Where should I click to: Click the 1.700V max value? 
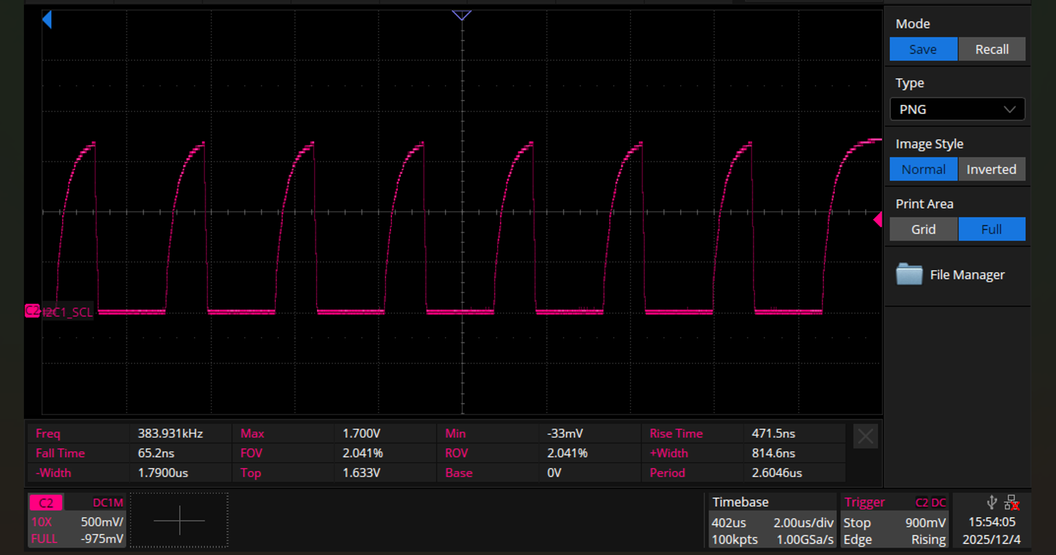click(361, 434)
